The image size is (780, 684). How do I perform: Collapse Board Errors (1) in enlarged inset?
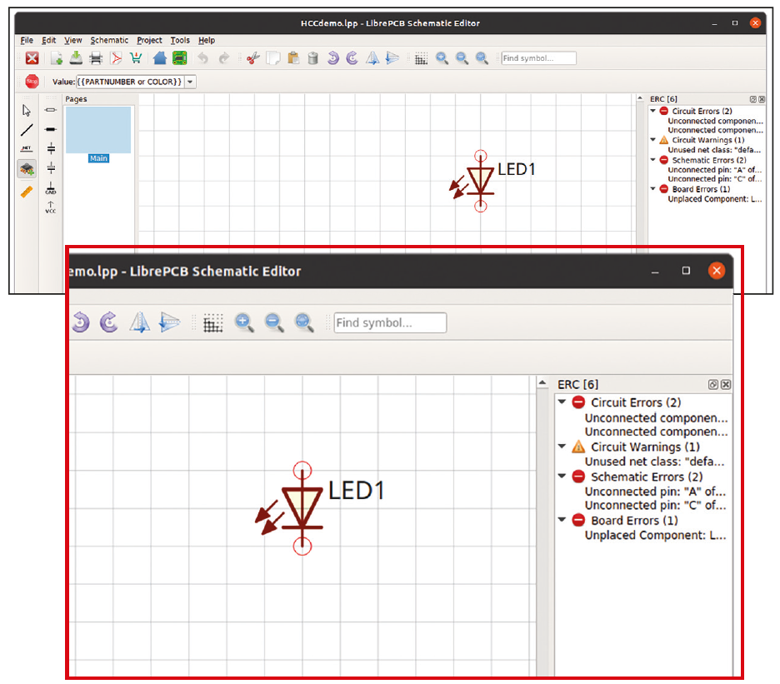point(562,520)
